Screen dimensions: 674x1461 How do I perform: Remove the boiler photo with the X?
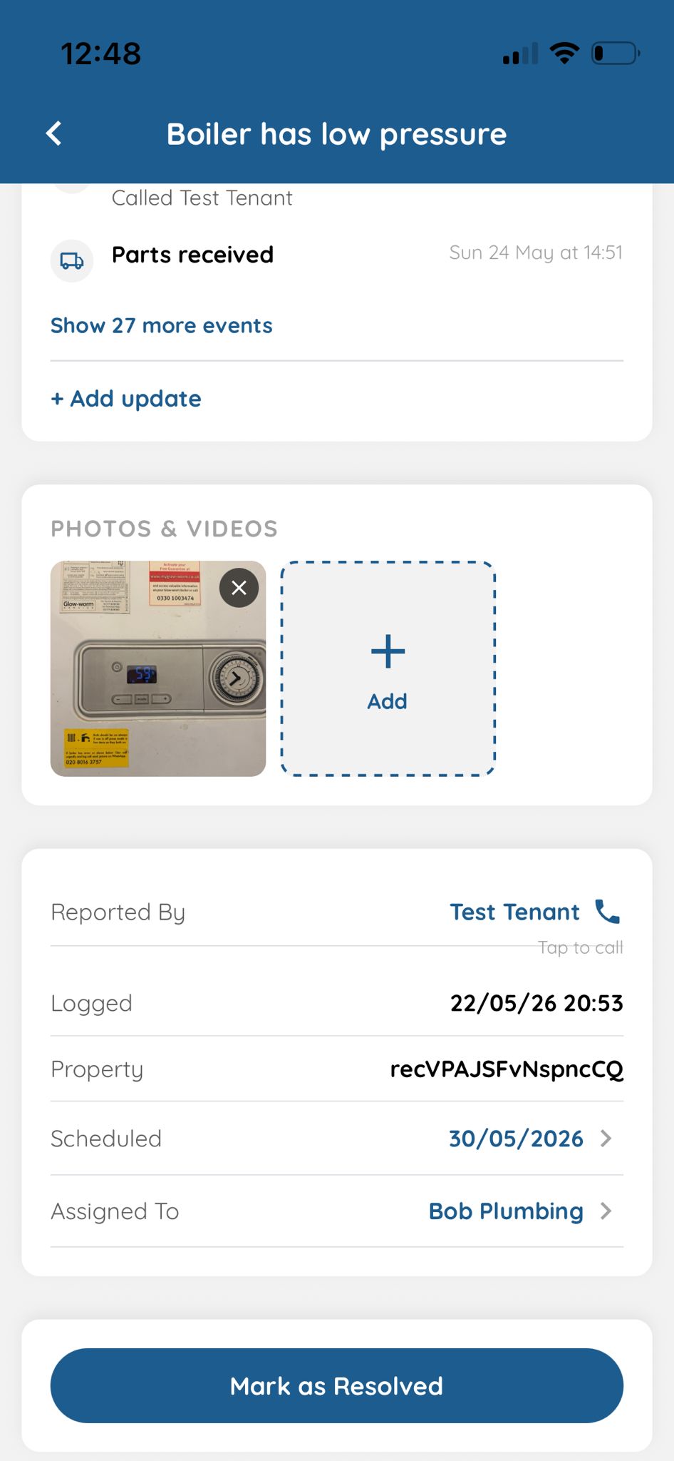click(x=239, y=588)
